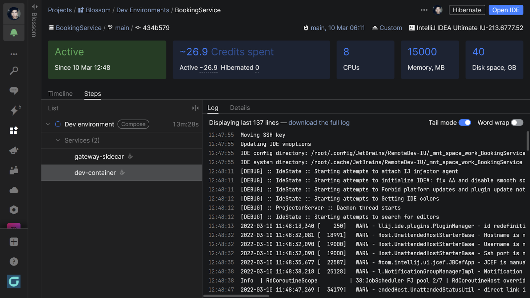This screenshot has width=530, height=298.
Task: Go to Projects breadcrumb
Action: click(60, 10)
